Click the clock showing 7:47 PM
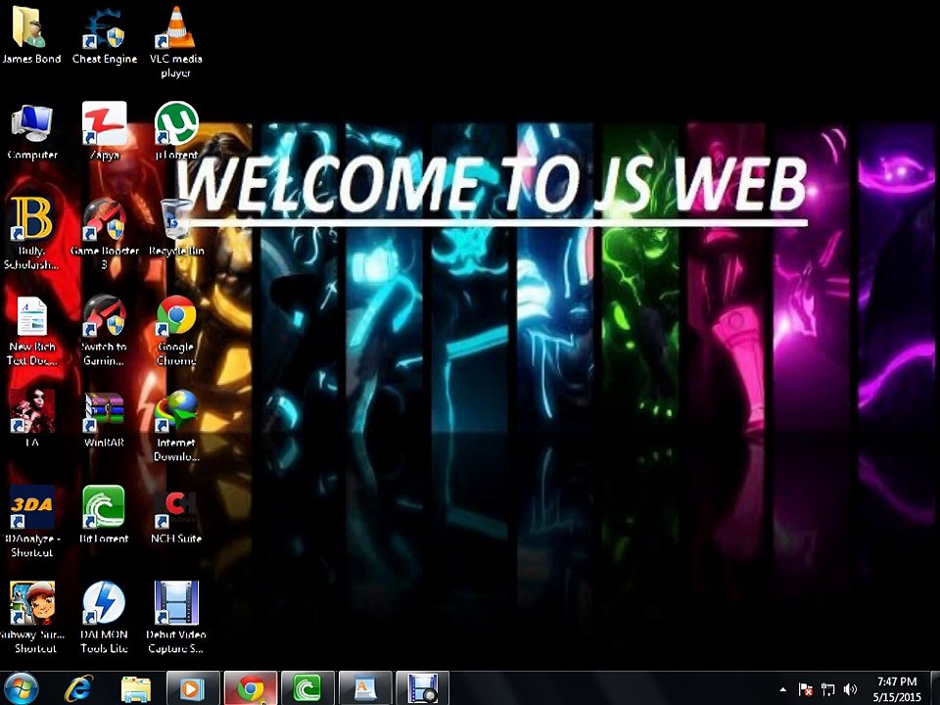Screen dimensions: 940x705 pos(897,681)
